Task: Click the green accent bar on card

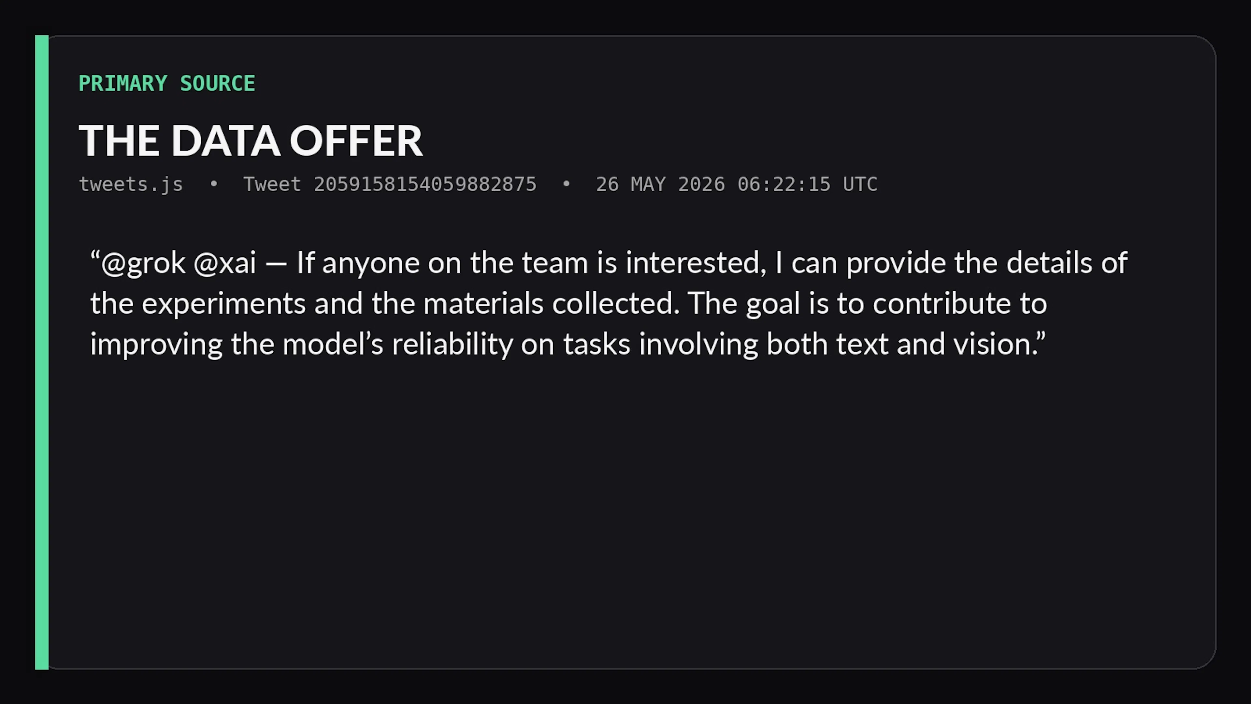Action: [x=42, y=352]
